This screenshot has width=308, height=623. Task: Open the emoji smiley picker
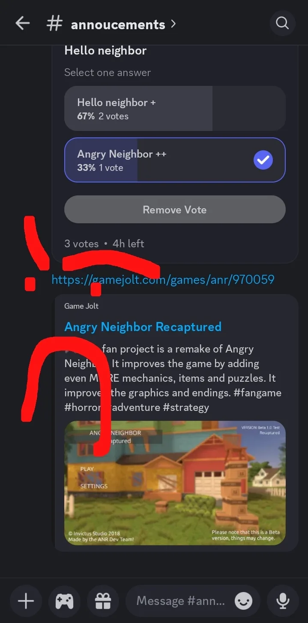pos(243,601)
